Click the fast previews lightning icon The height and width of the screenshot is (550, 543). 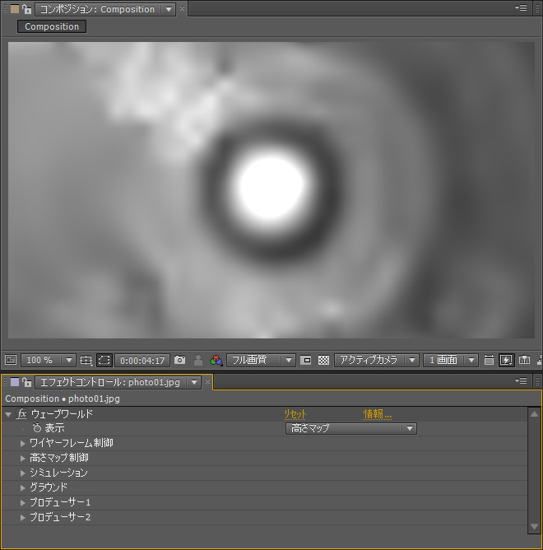coord(506,360)
